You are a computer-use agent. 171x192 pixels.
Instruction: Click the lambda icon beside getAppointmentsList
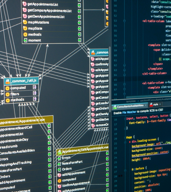point(25,4)
